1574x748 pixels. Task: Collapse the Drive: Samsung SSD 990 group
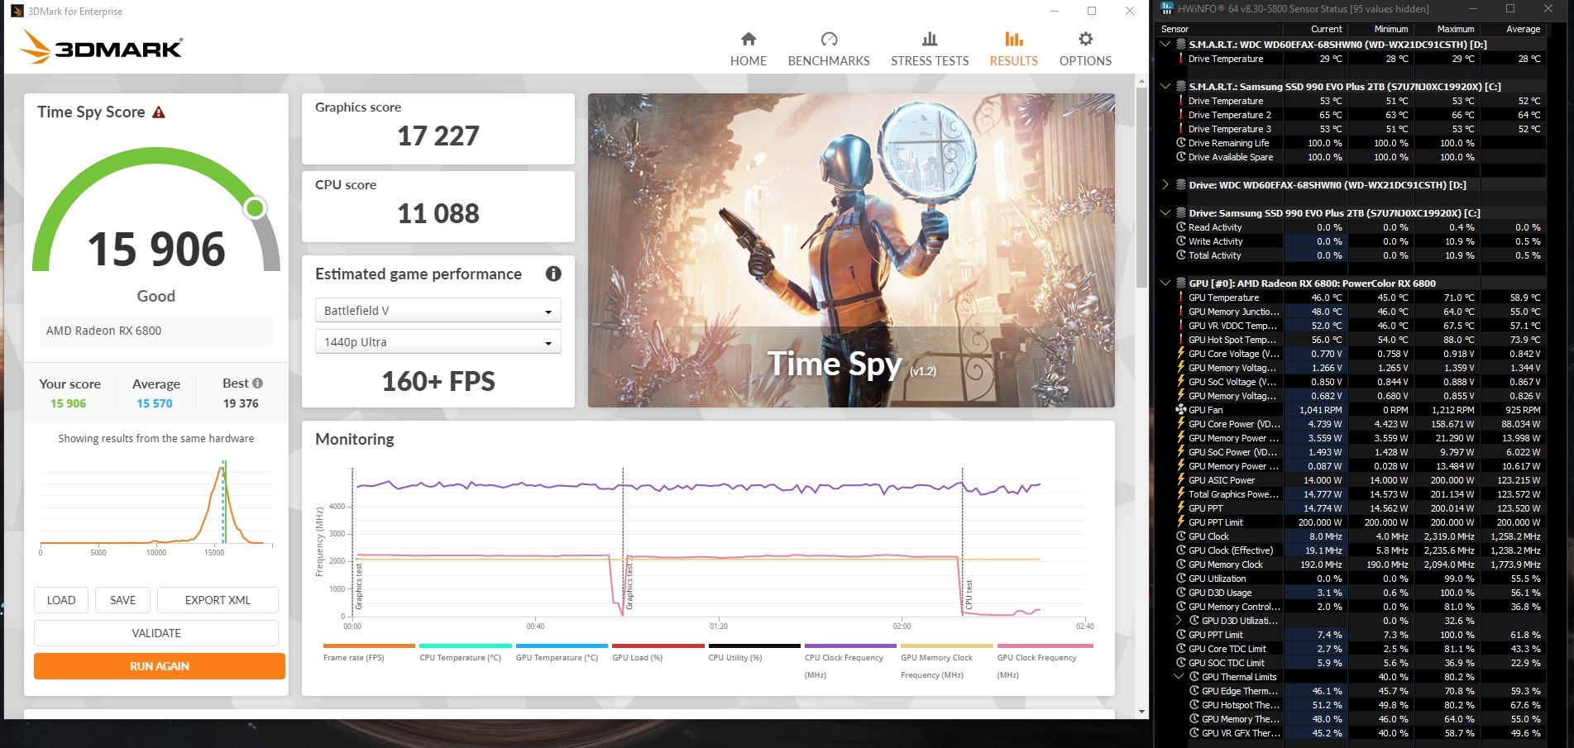coord(1165,213)
